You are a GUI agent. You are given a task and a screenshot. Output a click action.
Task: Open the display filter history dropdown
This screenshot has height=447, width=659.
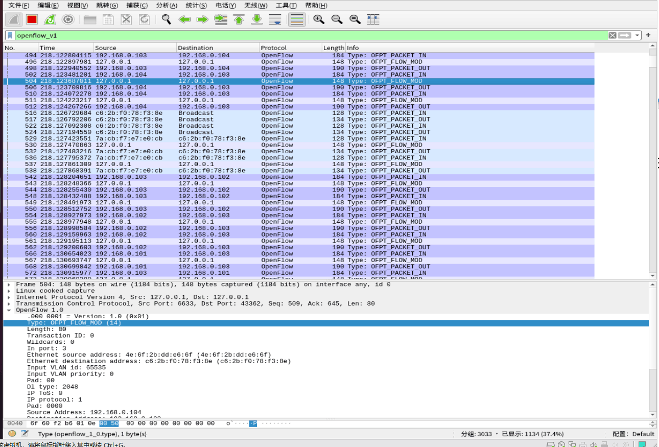click(x=637, y=35)
